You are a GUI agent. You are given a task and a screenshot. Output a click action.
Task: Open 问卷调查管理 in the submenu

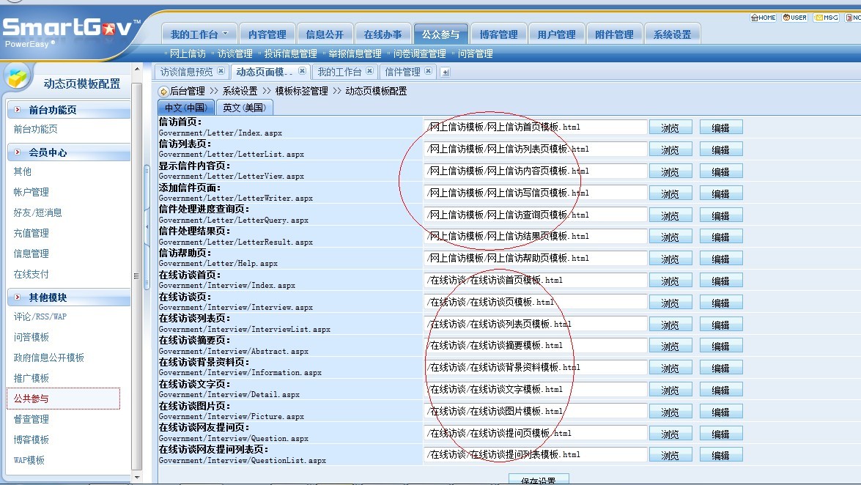point(419,53)
